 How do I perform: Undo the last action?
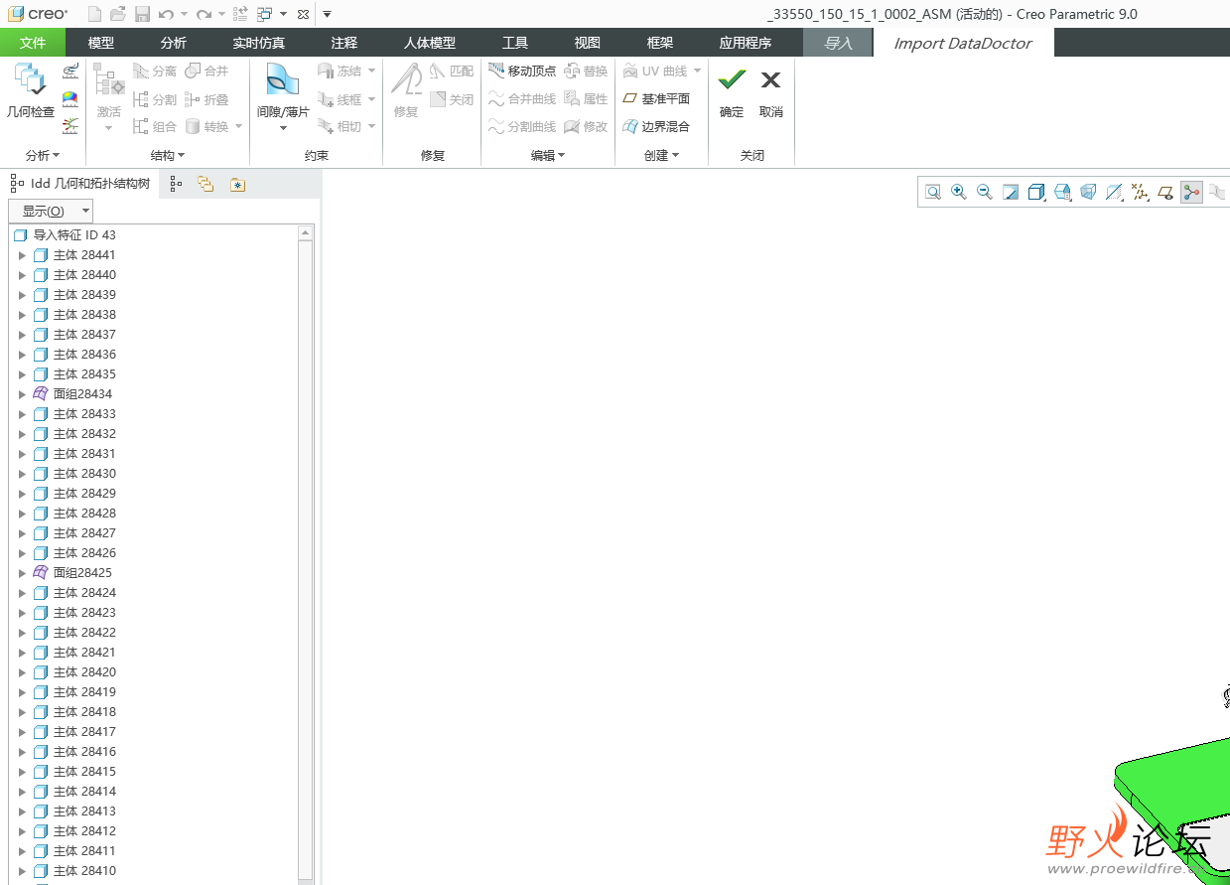click(x=166, y=14)
